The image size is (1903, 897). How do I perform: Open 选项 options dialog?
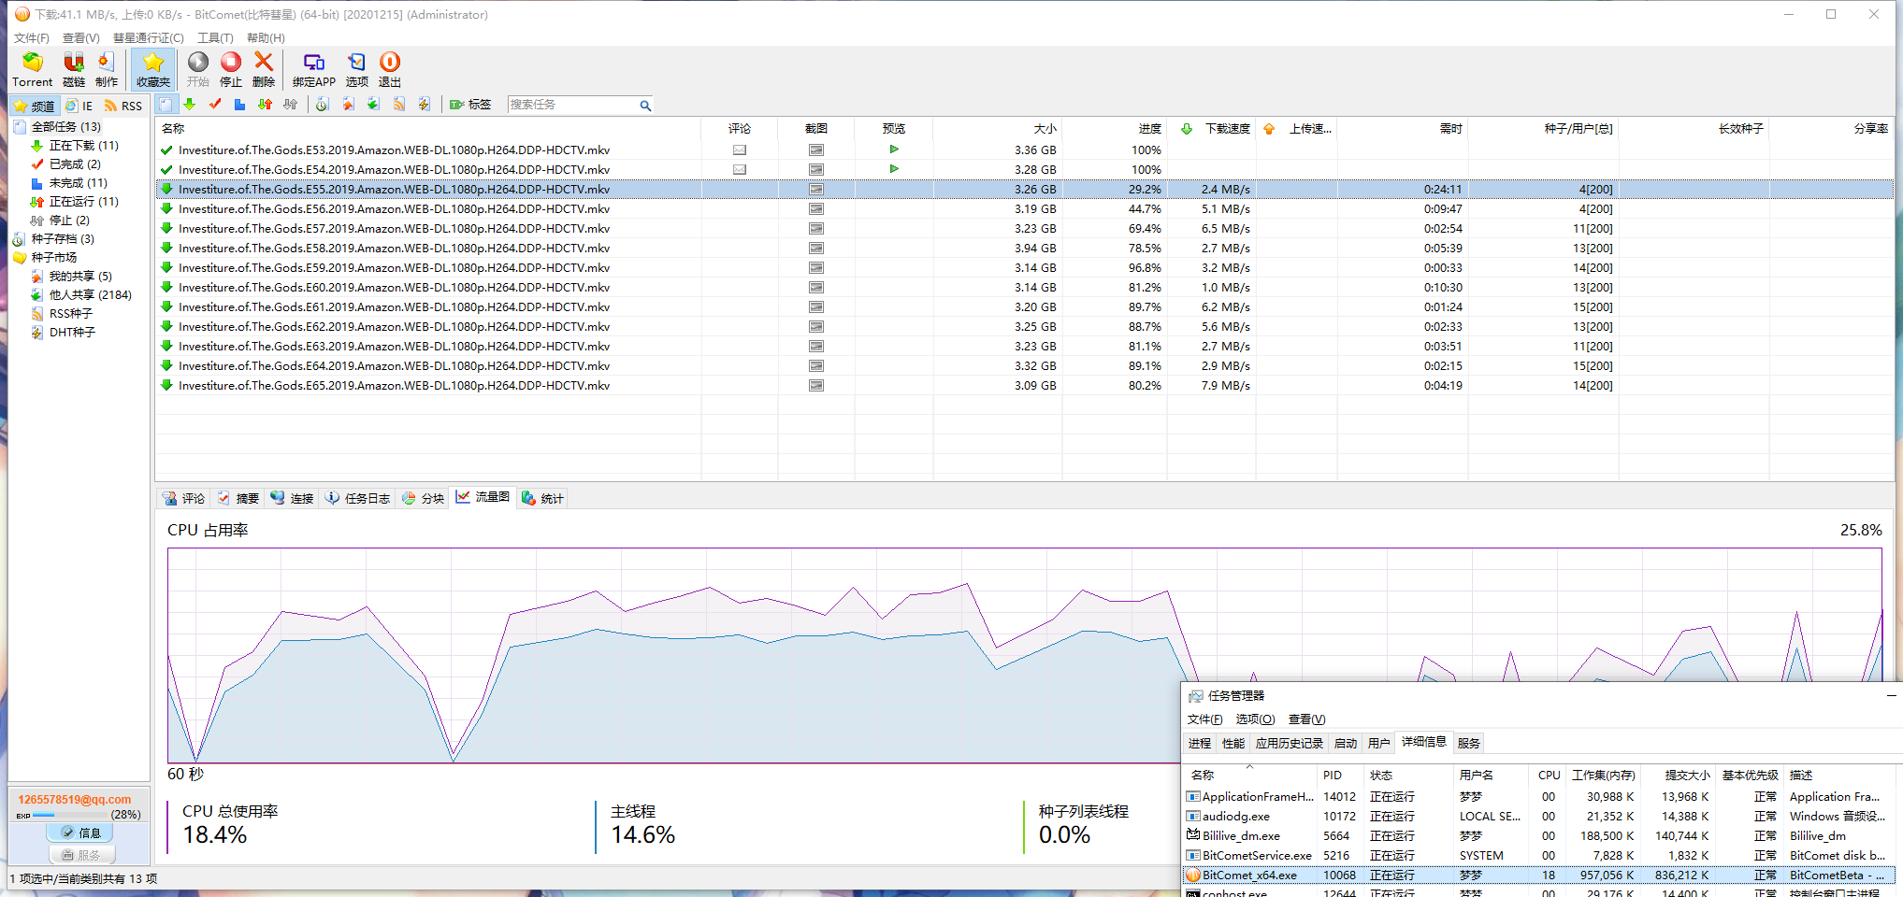point(357,70)
